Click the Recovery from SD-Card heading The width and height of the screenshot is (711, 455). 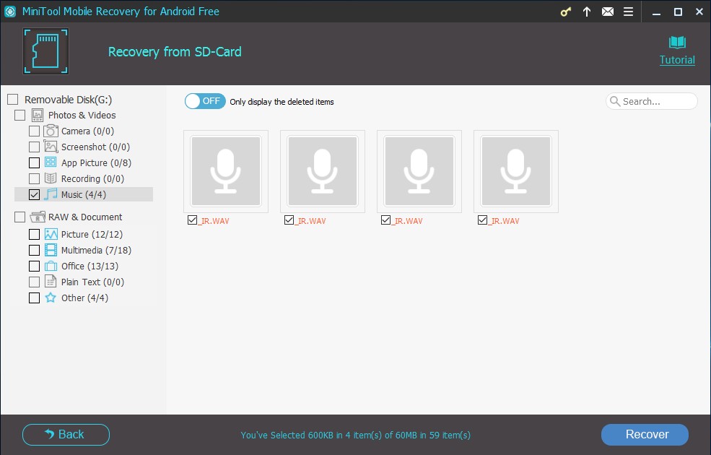175,52
